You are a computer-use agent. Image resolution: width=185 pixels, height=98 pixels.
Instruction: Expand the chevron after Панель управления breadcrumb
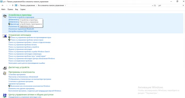(36, 5)
